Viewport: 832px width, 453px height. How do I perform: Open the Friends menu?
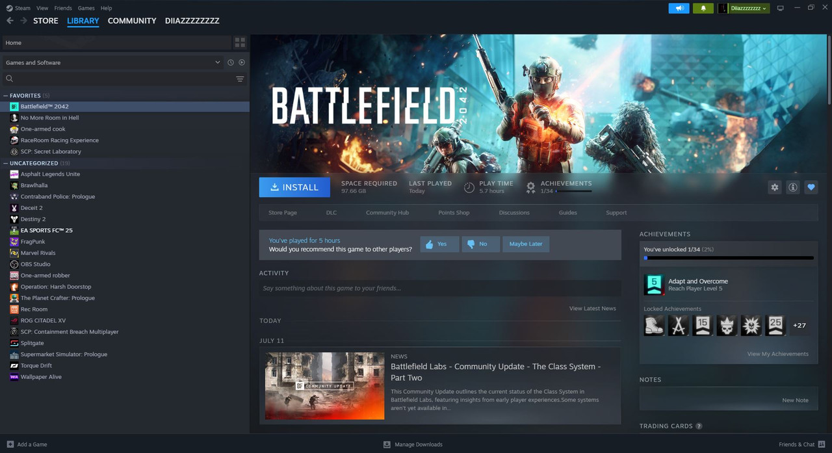(63, 8)
